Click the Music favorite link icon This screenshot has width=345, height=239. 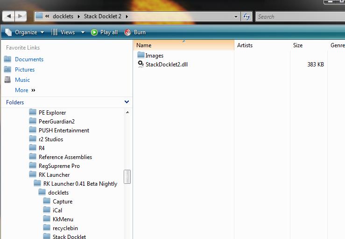[x=7, y=80]
